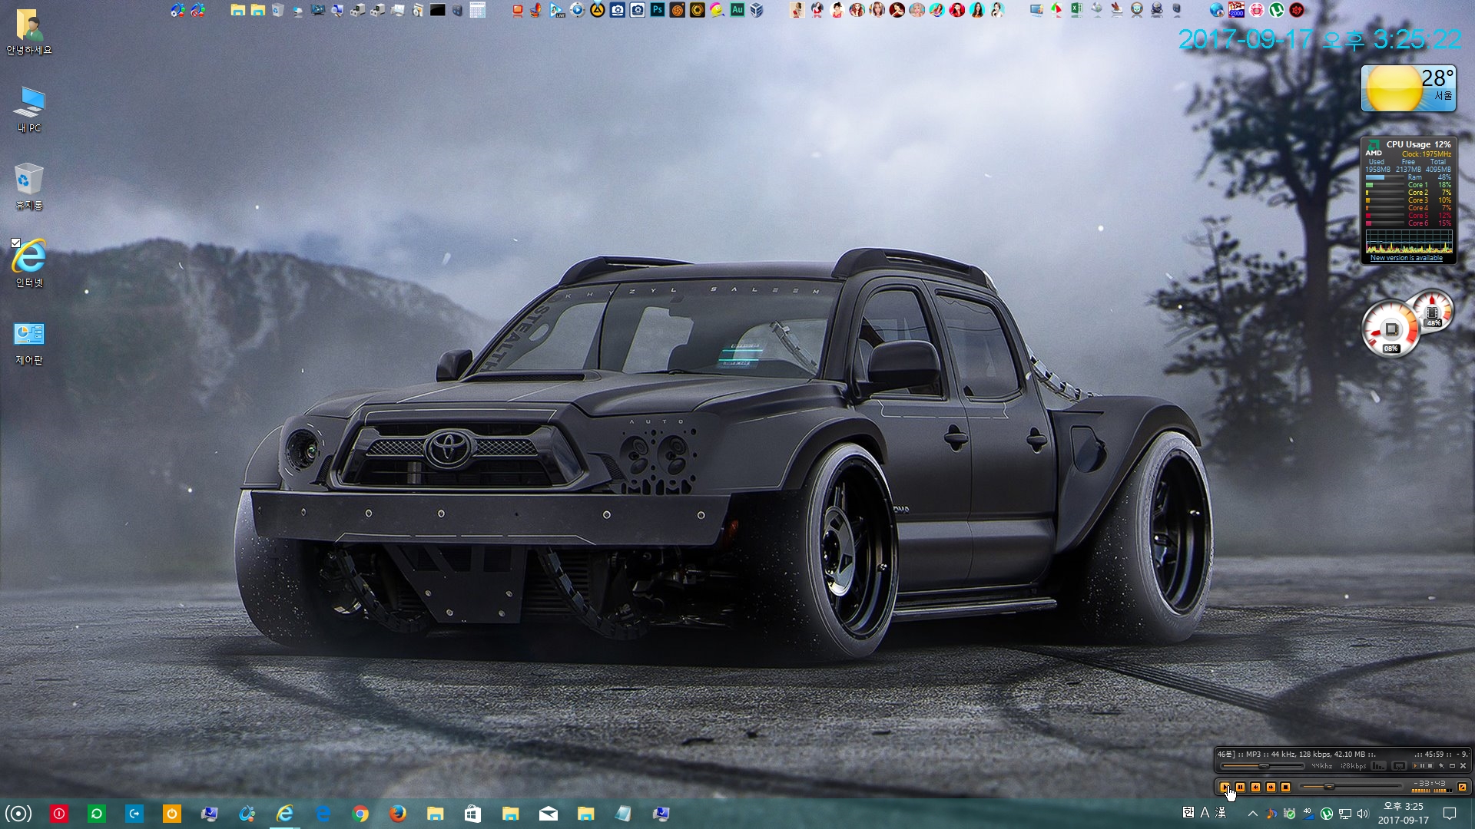1475x829 pixels.
Task: Click the music player elapsed time '-33:43'
Action: pos(1429,783)
